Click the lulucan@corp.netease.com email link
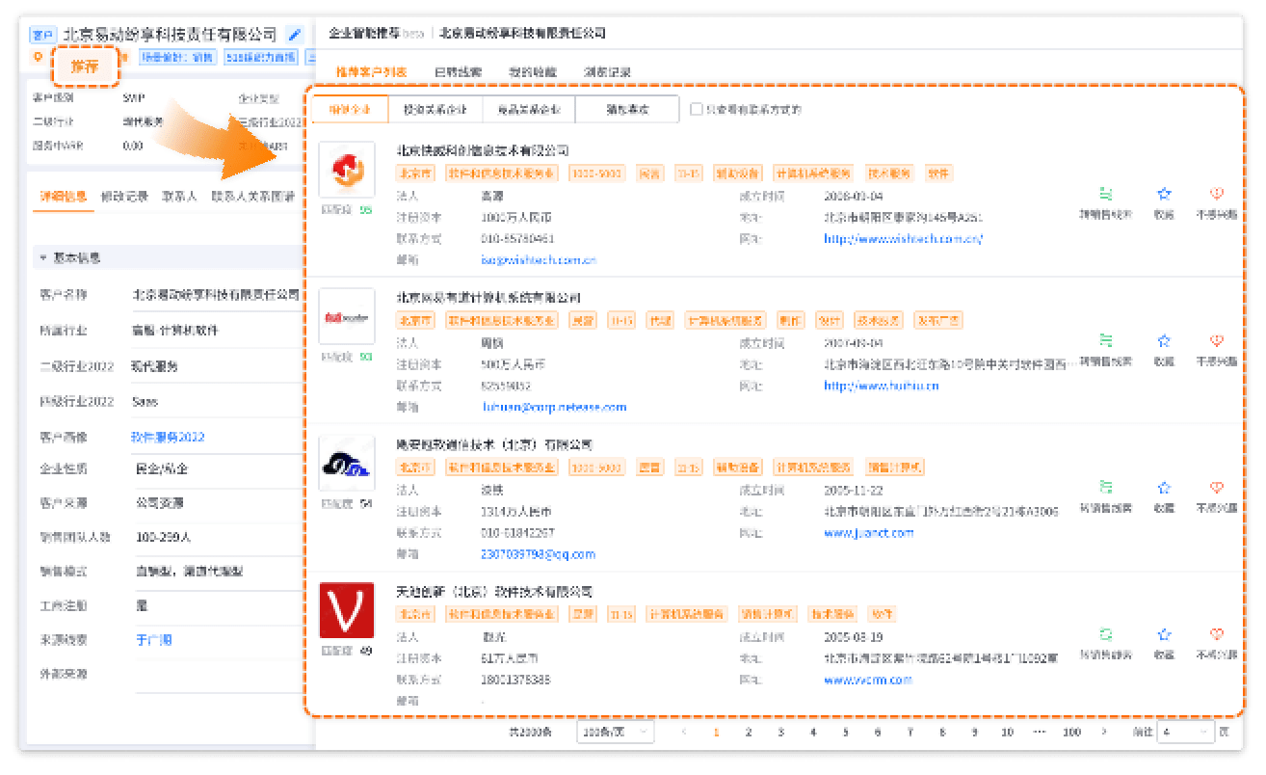This screenshot has width=1266, height=775. [554, 407]
